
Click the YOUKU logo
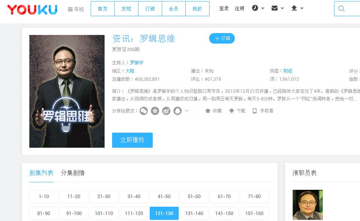pyautogui.click(x=32, y=10)
